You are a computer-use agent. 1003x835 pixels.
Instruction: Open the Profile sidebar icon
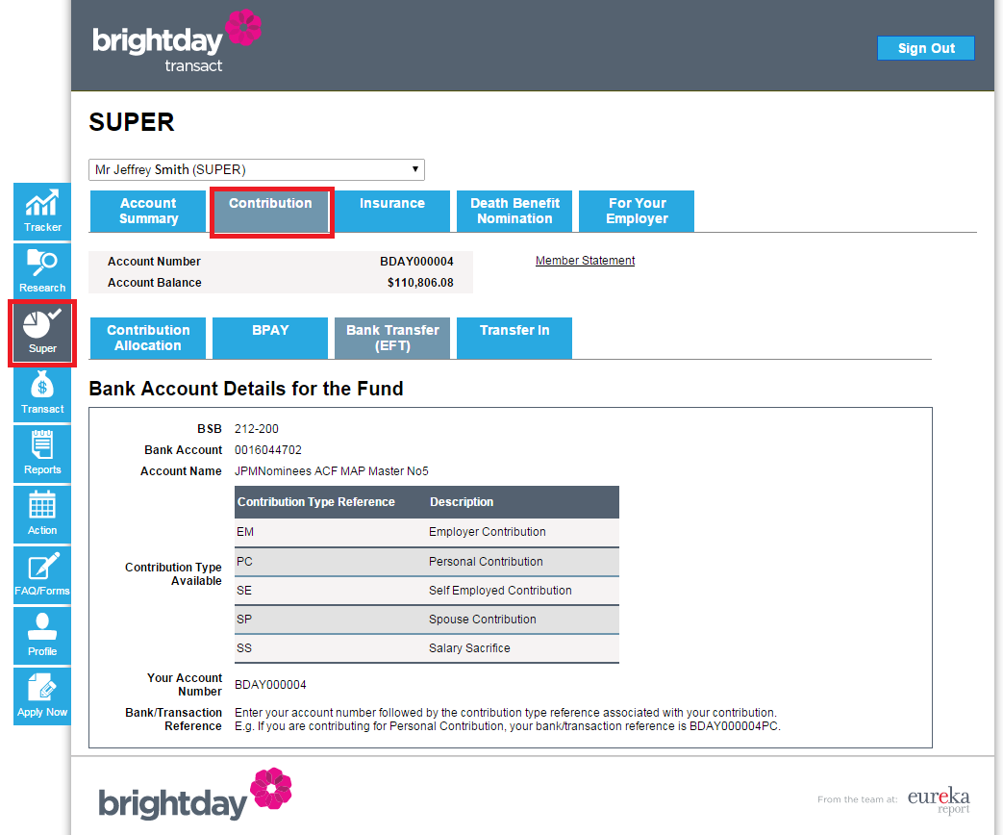tap(42, 636)
